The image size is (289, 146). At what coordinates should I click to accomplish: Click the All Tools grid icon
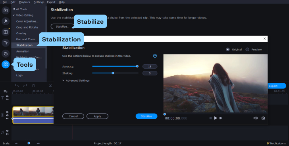coord(13,9)
